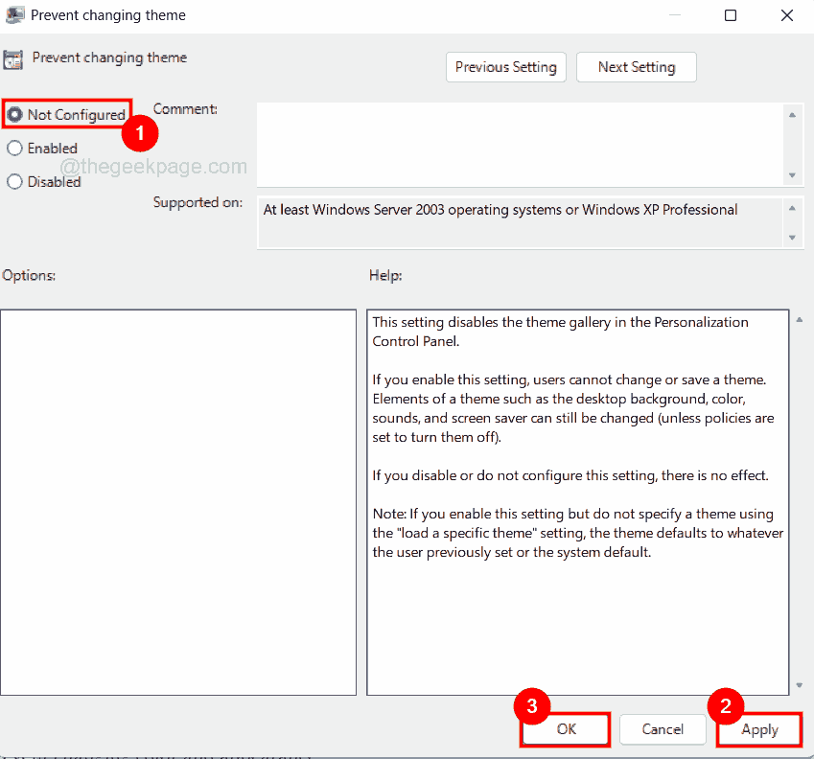
Task: Click the policy icon in the title bar
Action: point(15,15)
